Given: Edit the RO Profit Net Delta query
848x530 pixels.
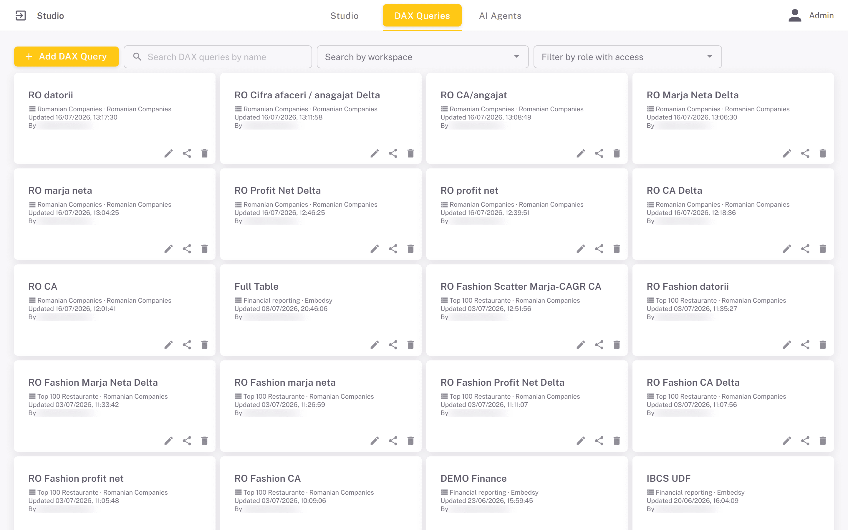Looking at the screenshot, I should coord(375,249).
